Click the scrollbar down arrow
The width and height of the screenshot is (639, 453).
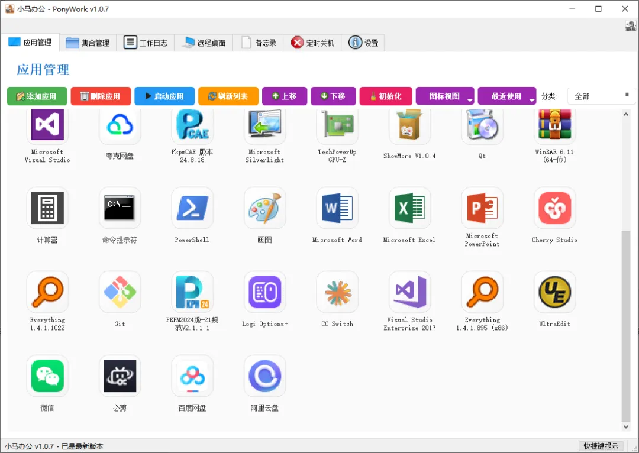pyautogui.click(x=626, y=427)
